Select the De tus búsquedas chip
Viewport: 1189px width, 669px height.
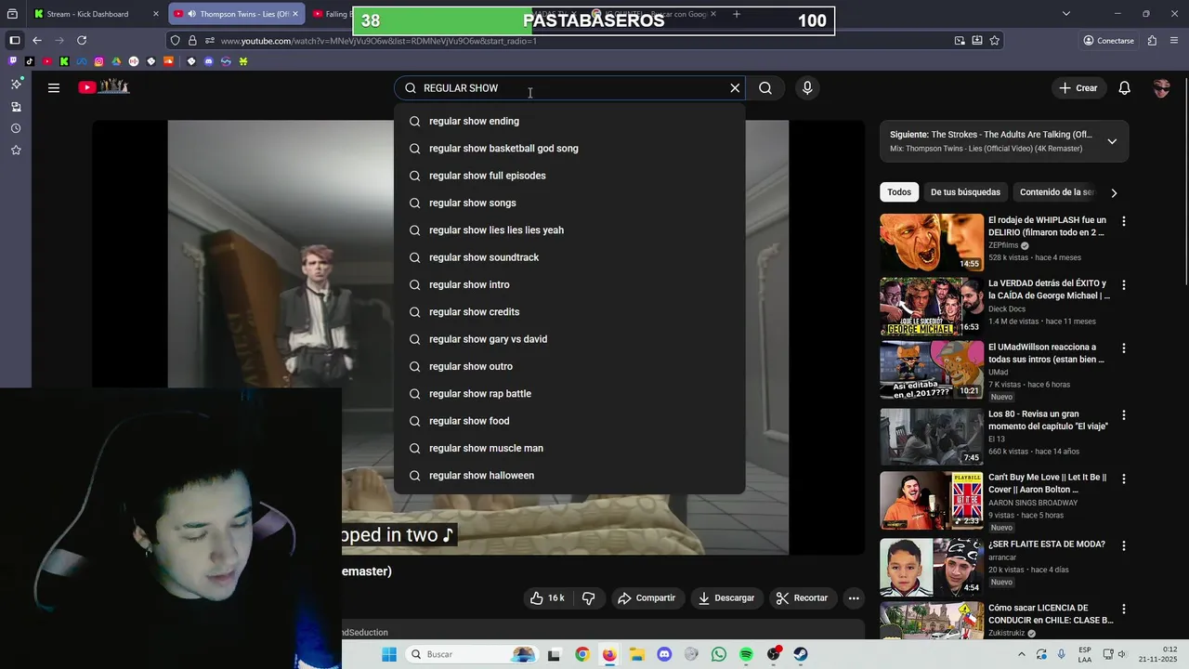pos(965,192)
